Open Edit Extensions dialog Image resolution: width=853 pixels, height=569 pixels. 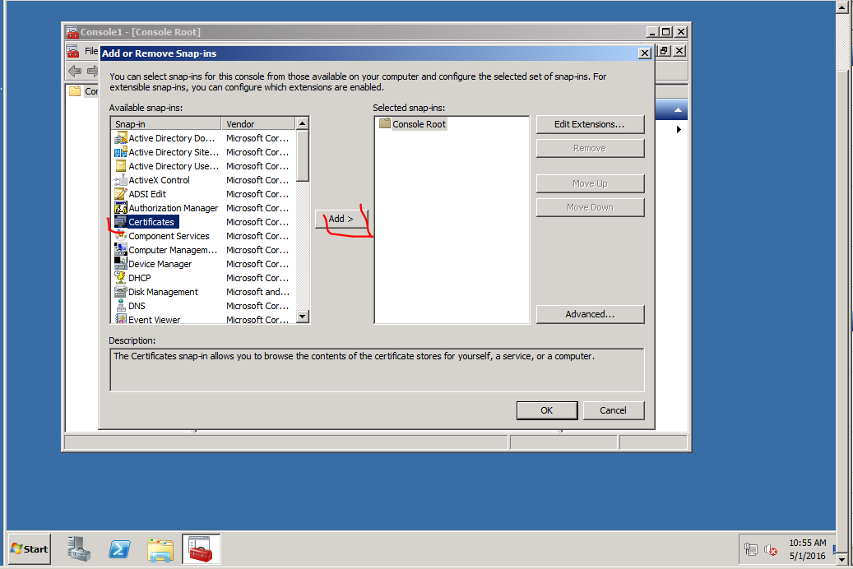click(590, 124)
